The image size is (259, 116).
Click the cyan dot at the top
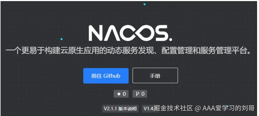pyautogui.click(x=145, y=4)
